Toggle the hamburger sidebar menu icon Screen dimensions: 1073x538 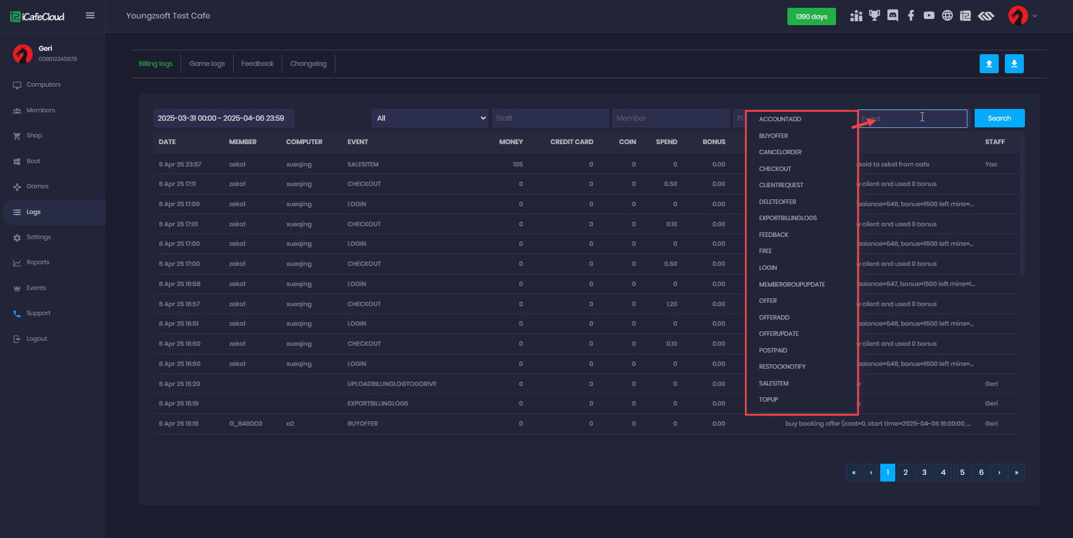tap(90, 16)
